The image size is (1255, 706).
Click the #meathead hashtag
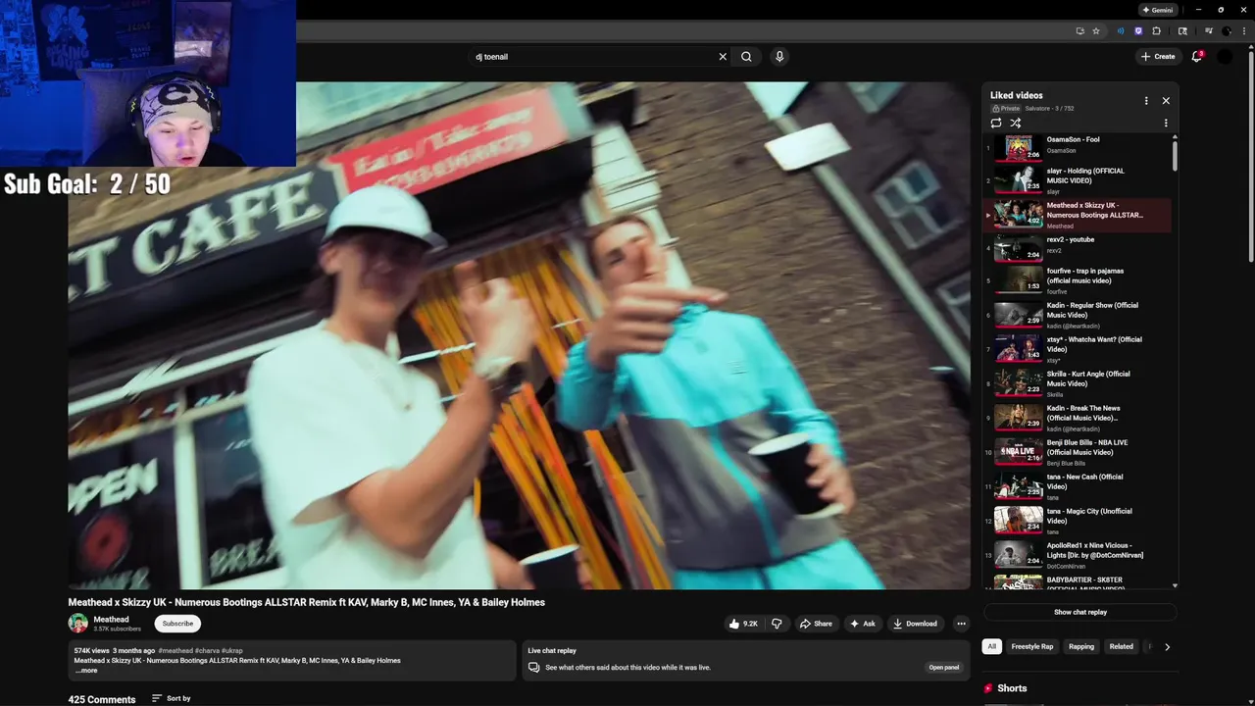(x=176, y=651)
